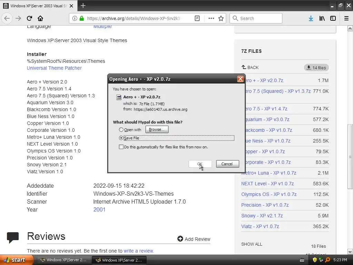The image size is (353, 265).
Task: Click the 2001 year link
Action: pos(99,209)
